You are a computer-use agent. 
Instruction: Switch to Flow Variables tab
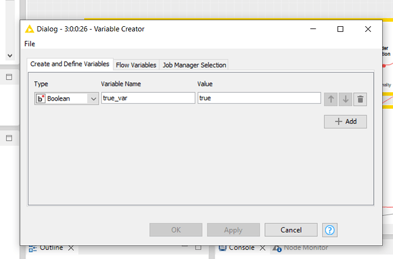[x=136, y=65]
